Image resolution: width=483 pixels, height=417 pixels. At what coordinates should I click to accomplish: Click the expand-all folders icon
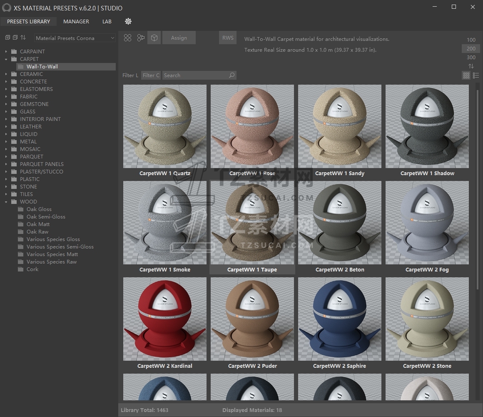click(x=7, y=38)
